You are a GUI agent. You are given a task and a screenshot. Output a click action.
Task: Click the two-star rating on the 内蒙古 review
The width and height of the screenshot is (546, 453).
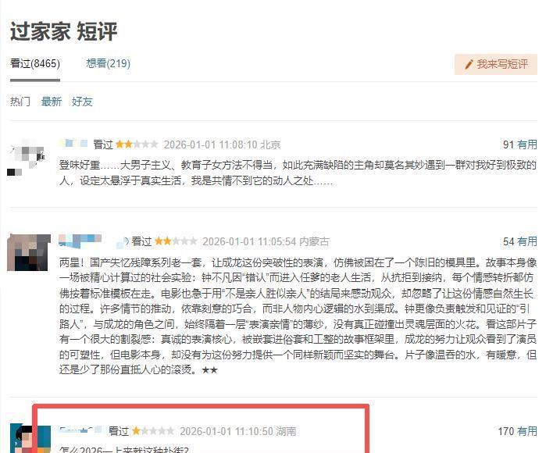(x=176, y=241)
